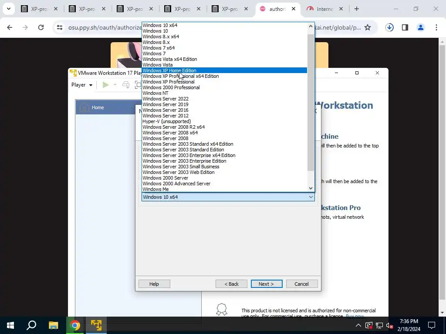Screen dimensions: 446x334
Task: Cancel the new virtual machine wizard
Action: point(302,284)
